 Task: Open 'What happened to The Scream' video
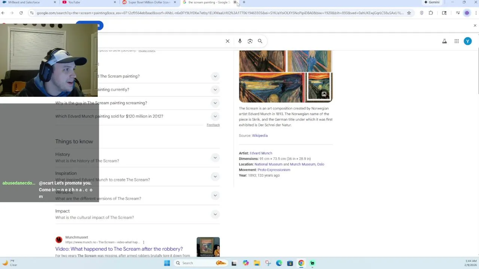pyautogui.click(x=119, y=249)
